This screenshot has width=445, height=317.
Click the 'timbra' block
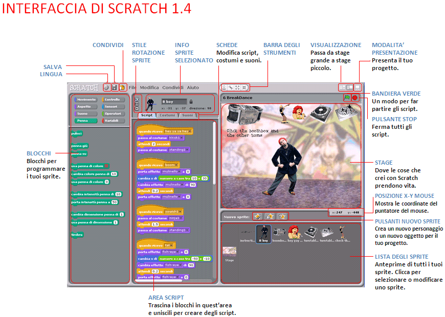click(x=77, y=235)
